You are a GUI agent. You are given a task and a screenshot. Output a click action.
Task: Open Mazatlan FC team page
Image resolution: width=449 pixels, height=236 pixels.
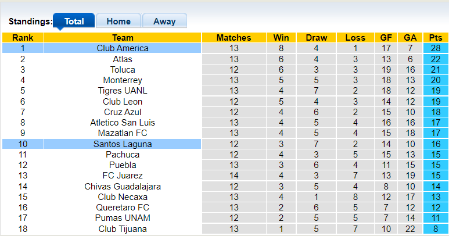pyautogui.click(x=123, y=133)
